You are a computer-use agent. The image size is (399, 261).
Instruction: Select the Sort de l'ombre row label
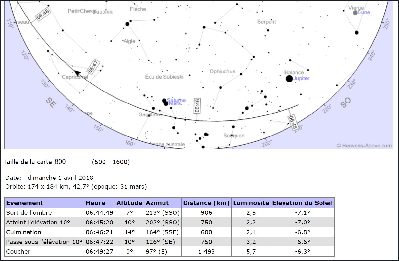[x=29, y=212]
